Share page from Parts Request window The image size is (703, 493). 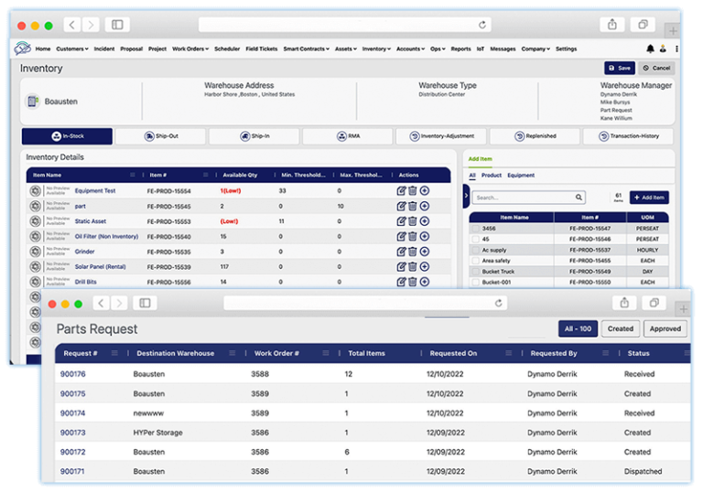coord(624,304)
